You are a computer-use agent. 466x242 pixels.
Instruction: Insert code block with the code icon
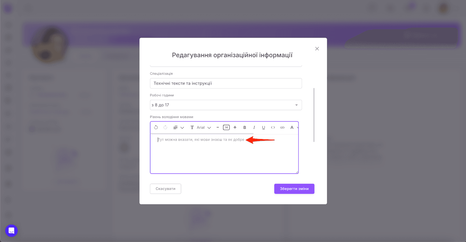point(273,127)
